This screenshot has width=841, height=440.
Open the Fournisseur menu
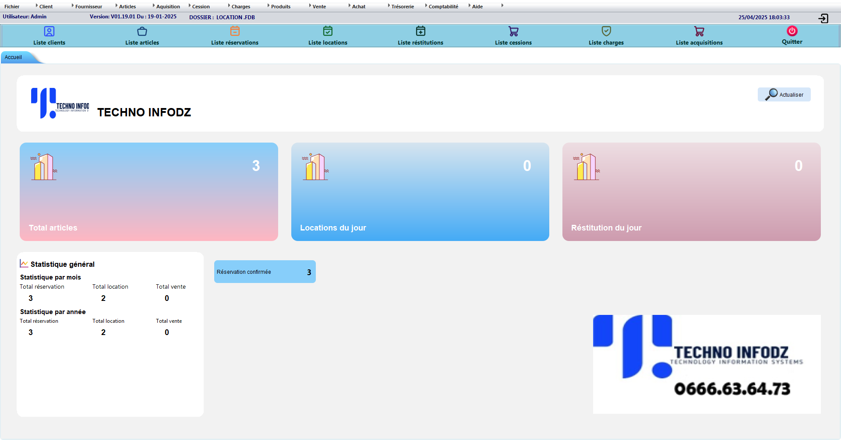coord(88,7)
